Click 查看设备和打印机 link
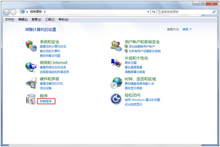220x147 pixels. 52,84
